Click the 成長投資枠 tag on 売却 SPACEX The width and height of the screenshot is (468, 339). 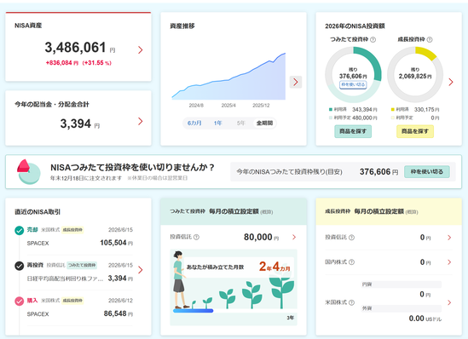point(72,230)
